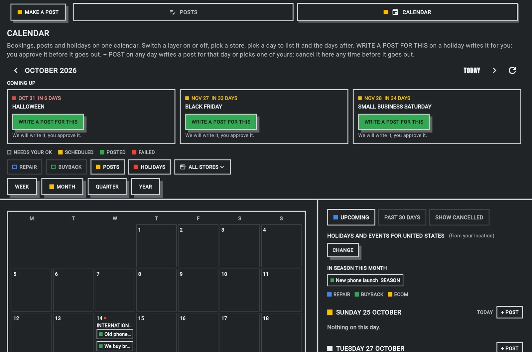Click the Needs Your OK legend swatch
This screenshot has width=532, height=352.
9,152
